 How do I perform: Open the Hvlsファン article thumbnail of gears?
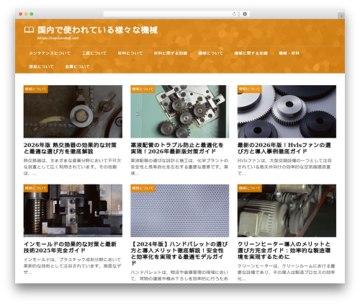tap(287, 111)
